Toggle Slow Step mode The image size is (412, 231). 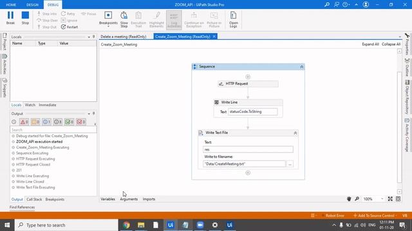124,19
